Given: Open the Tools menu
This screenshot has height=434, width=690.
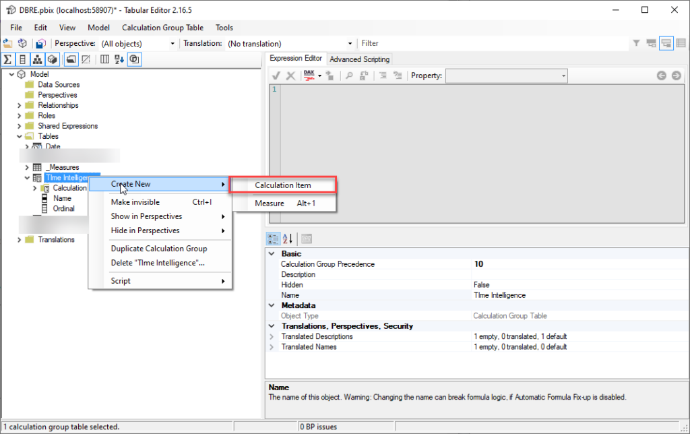Looking at the screenshot, I should click(x=224, y=28).
